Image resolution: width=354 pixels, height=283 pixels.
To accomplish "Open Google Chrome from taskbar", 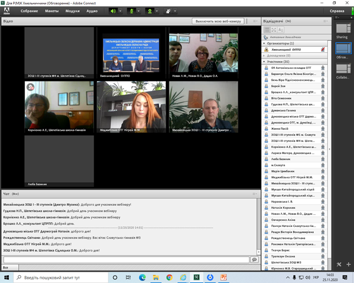I will 170,277.
